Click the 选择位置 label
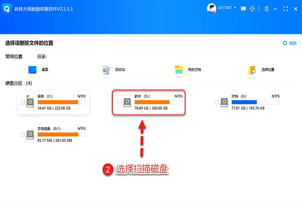302x207 pixels. tap(268, 69)
